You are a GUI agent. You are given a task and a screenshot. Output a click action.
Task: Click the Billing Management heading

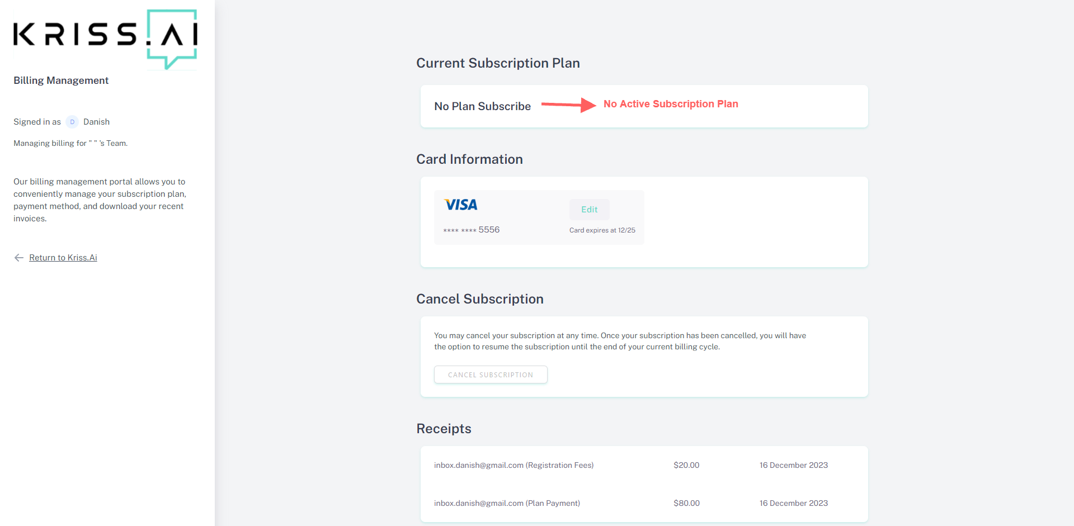click(61, 80)
